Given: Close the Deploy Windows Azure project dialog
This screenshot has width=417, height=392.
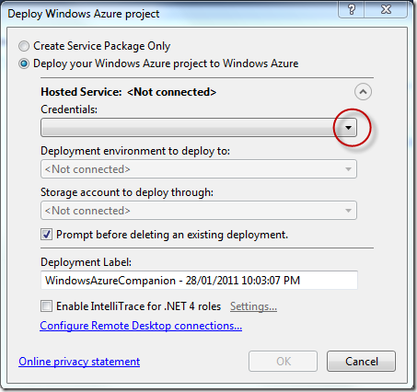Looking at the screenshot, I should (x=386, y=9).
